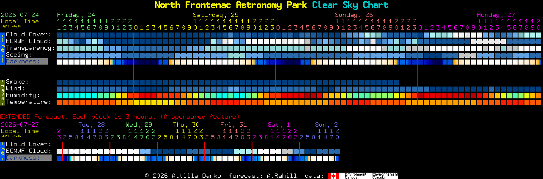Click the first block in the Smoke row
Viewport: 543px width, 179px height.
tap(59, 82)
